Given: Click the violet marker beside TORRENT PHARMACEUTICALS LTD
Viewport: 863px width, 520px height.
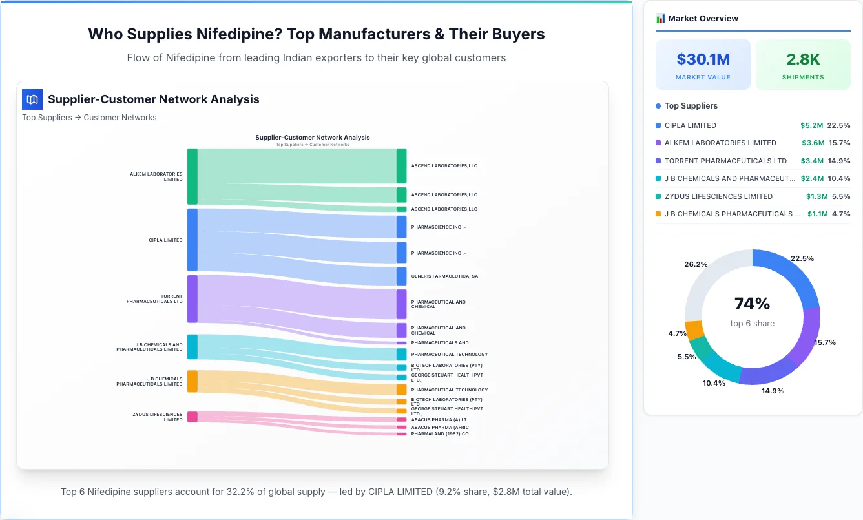Looking at the screenshot, I should pos(657,161).
